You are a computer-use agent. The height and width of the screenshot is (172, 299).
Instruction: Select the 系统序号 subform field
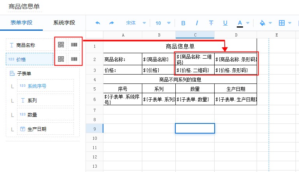tap(45, 86)
